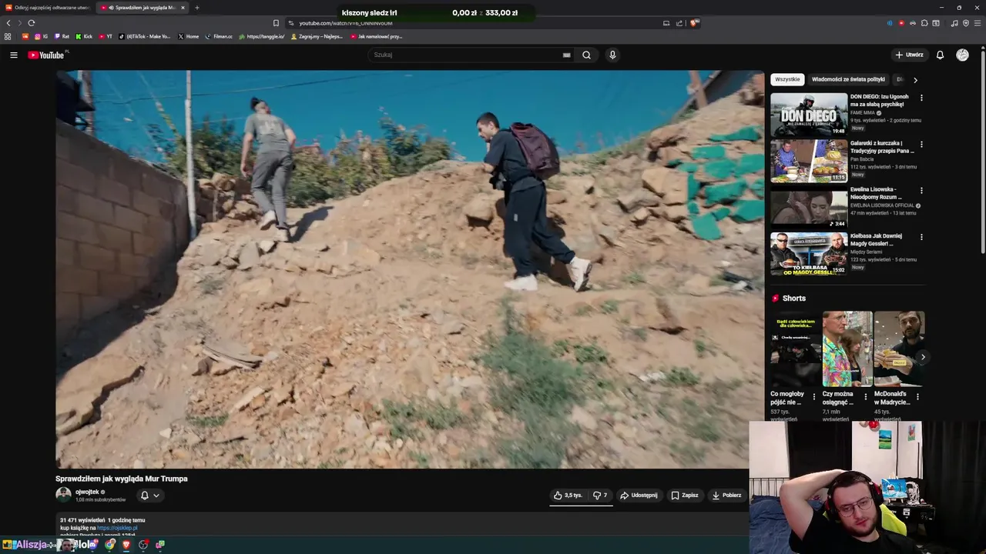Open the ojwojtek channel avatar
The width and height of the screenshot is (986, 554).
pos(63,495)
